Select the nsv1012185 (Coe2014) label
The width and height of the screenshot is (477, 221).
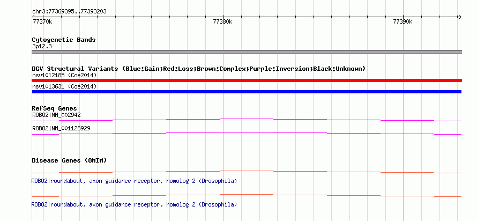64,75
